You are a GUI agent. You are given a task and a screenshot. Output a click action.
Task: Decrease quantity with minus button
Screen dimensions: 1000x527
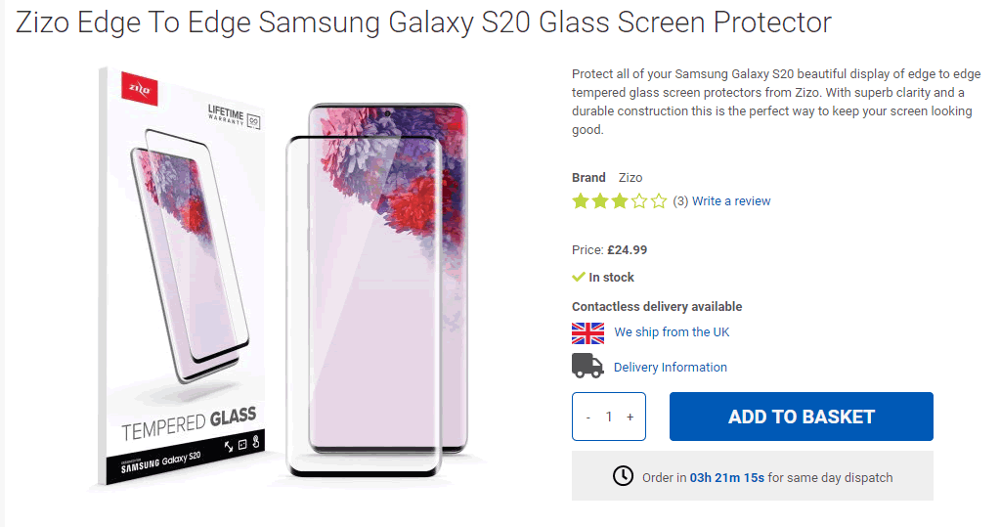[588, 417]
